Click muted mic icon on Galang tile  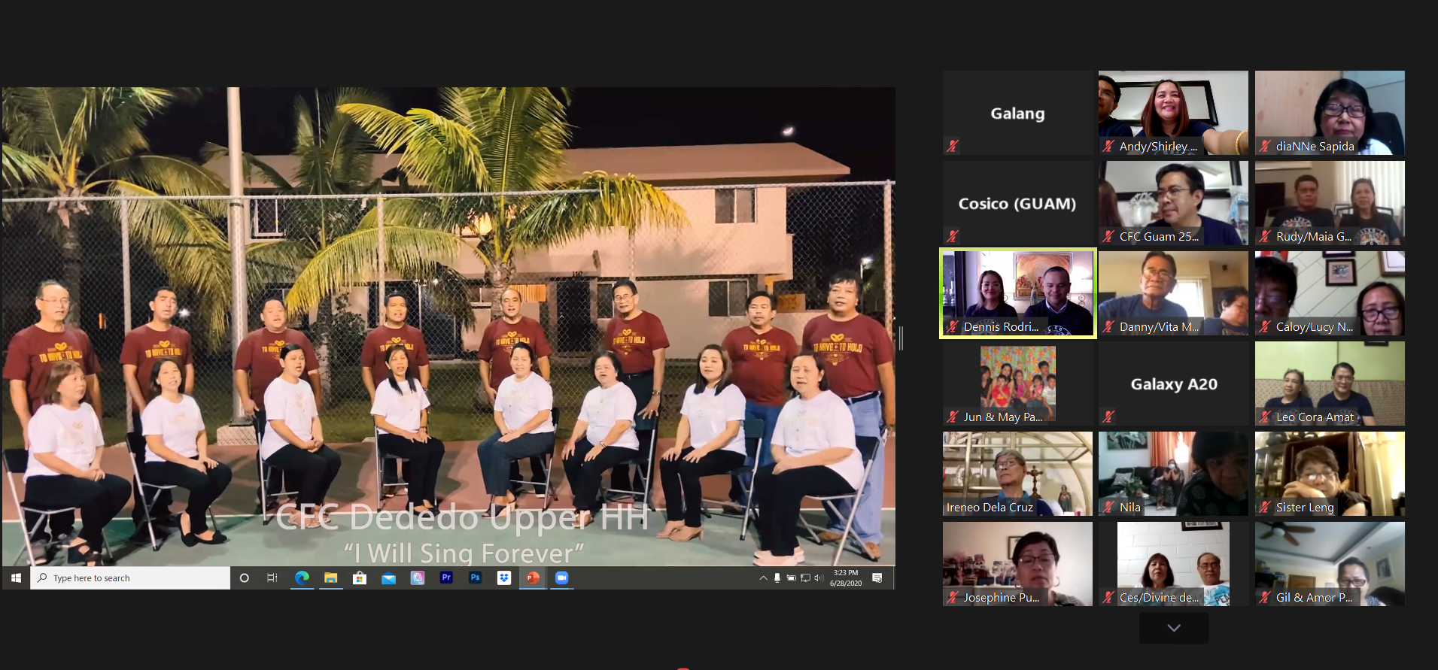[x=953, y=146]
